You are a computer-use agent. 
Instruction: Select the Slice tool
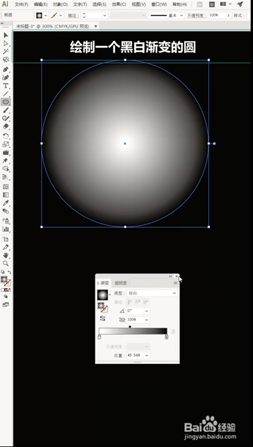[6, 247]
